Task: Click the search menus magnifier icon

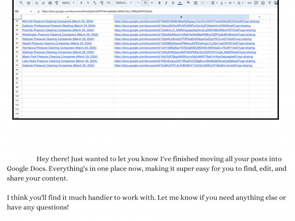Action: 21,3
